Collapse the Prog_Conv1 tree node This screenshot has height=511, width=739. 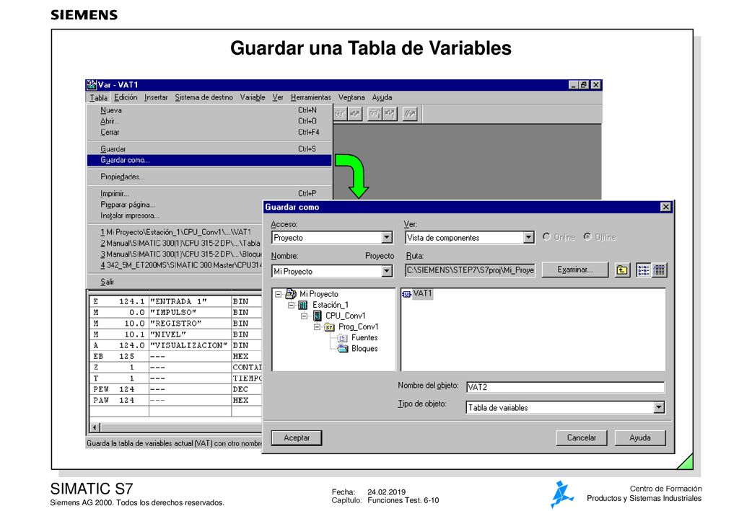318,327
